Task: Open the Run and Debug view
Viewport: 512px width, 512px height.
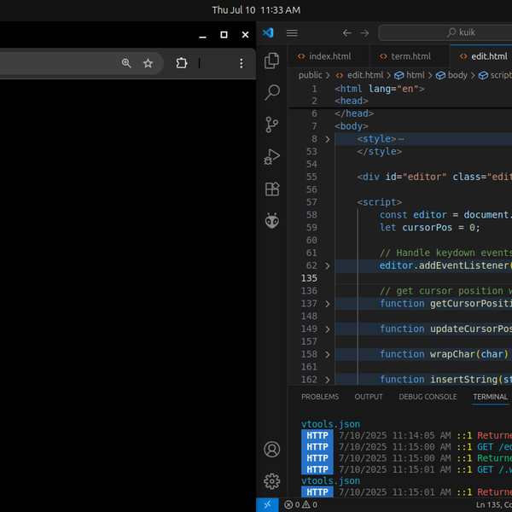Action: (271, 157)
